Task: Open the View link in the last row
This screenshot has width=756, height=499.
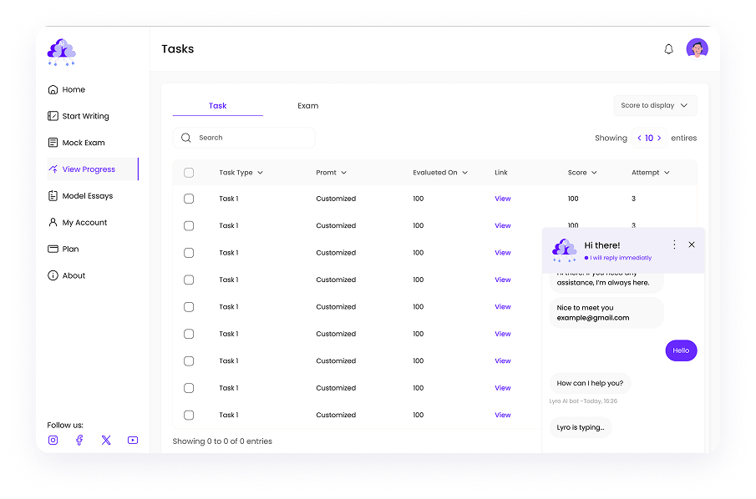Action: click(502, 415)
